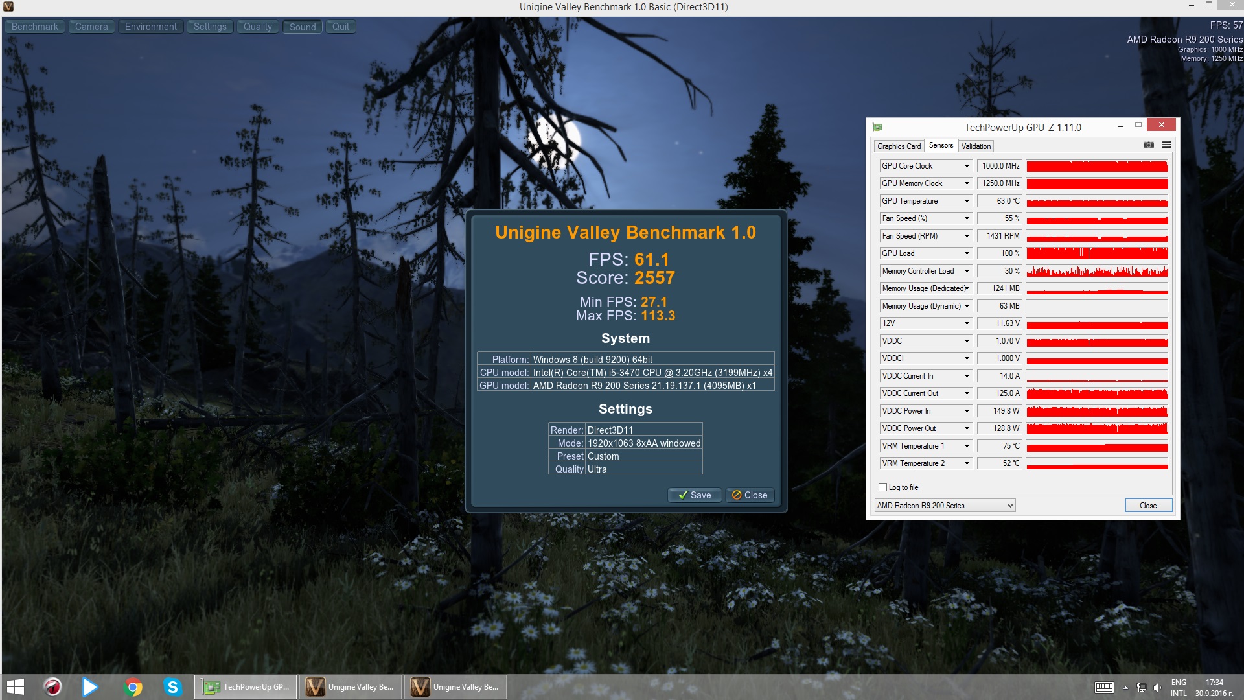
Task: Click the GPU Temperature value 63.0 °C
Action: coord(1000,201)
